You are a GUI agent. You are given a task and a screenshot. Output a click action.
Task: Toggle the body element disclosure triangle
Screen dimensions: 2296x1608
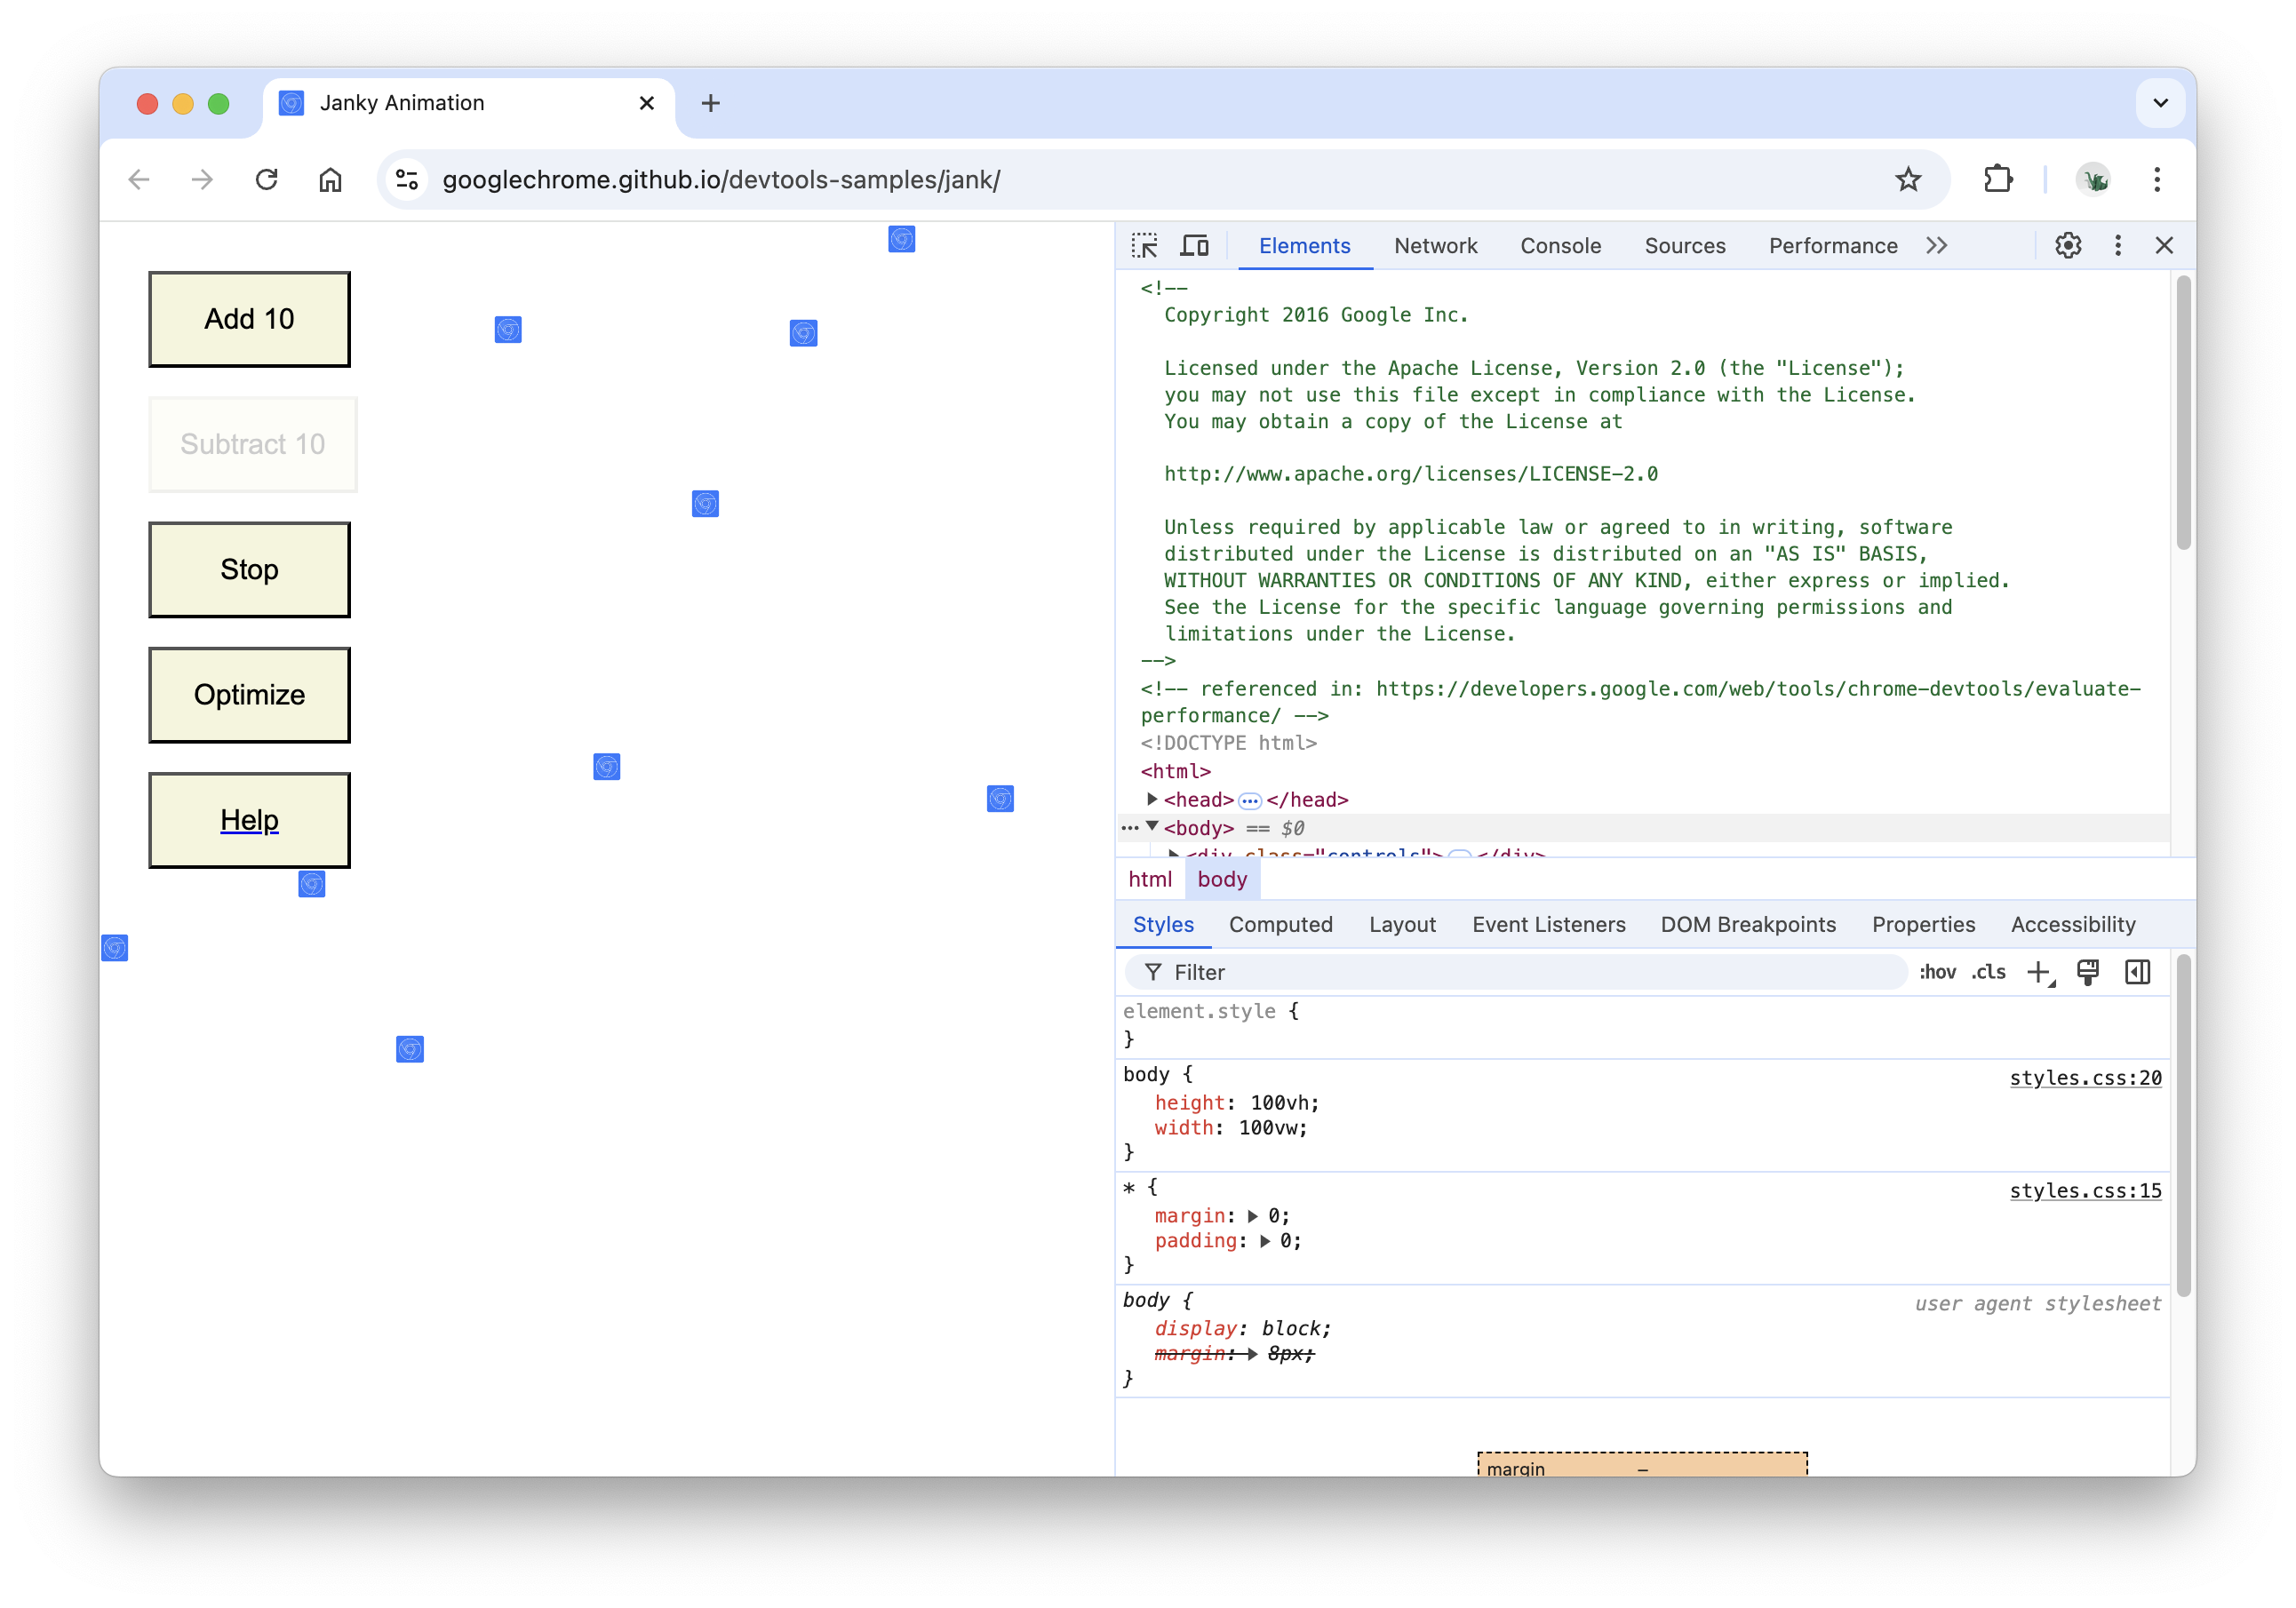click(x=1150, y=827)
